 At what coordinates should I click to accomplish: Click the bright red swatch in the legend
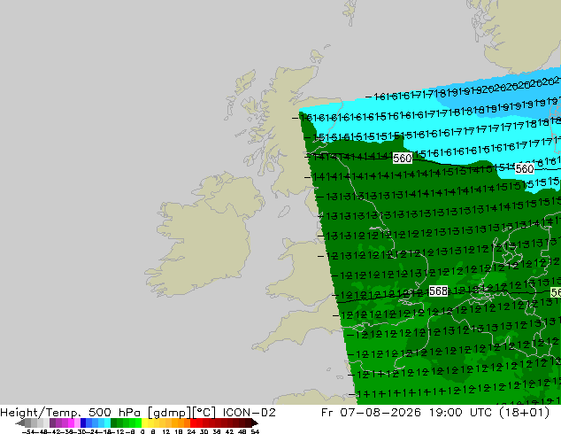pyautogui.click(x=193, y=422)
